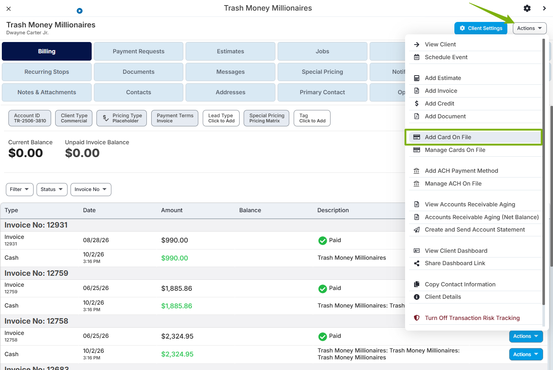Click the Account ID TR-2506-3810 chip
The image size is (553, 370).
[30, 118]
